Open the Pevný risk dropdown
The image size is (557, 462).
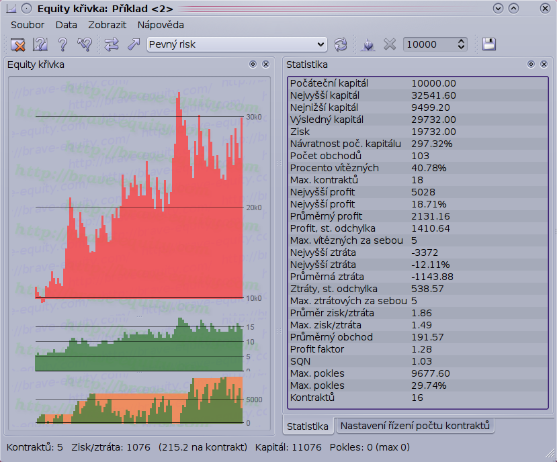(237, 44)
